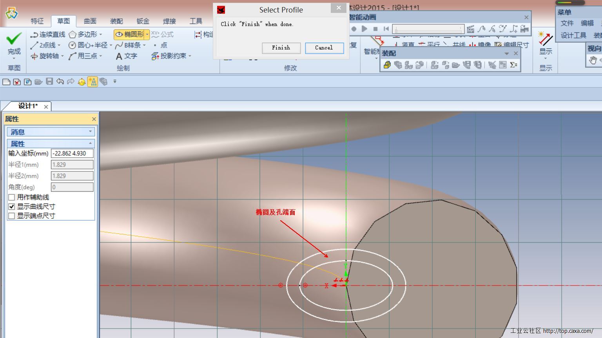Open the 文件 menu
Image resolution: width=602 pixels, height=338 pixels.
(567, 23)
